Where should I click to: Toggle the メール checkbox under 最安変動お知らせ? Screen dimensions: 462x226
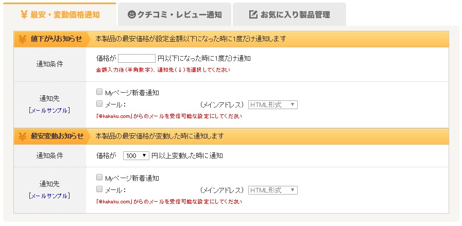pyautogui.click(x=99, y=189)
